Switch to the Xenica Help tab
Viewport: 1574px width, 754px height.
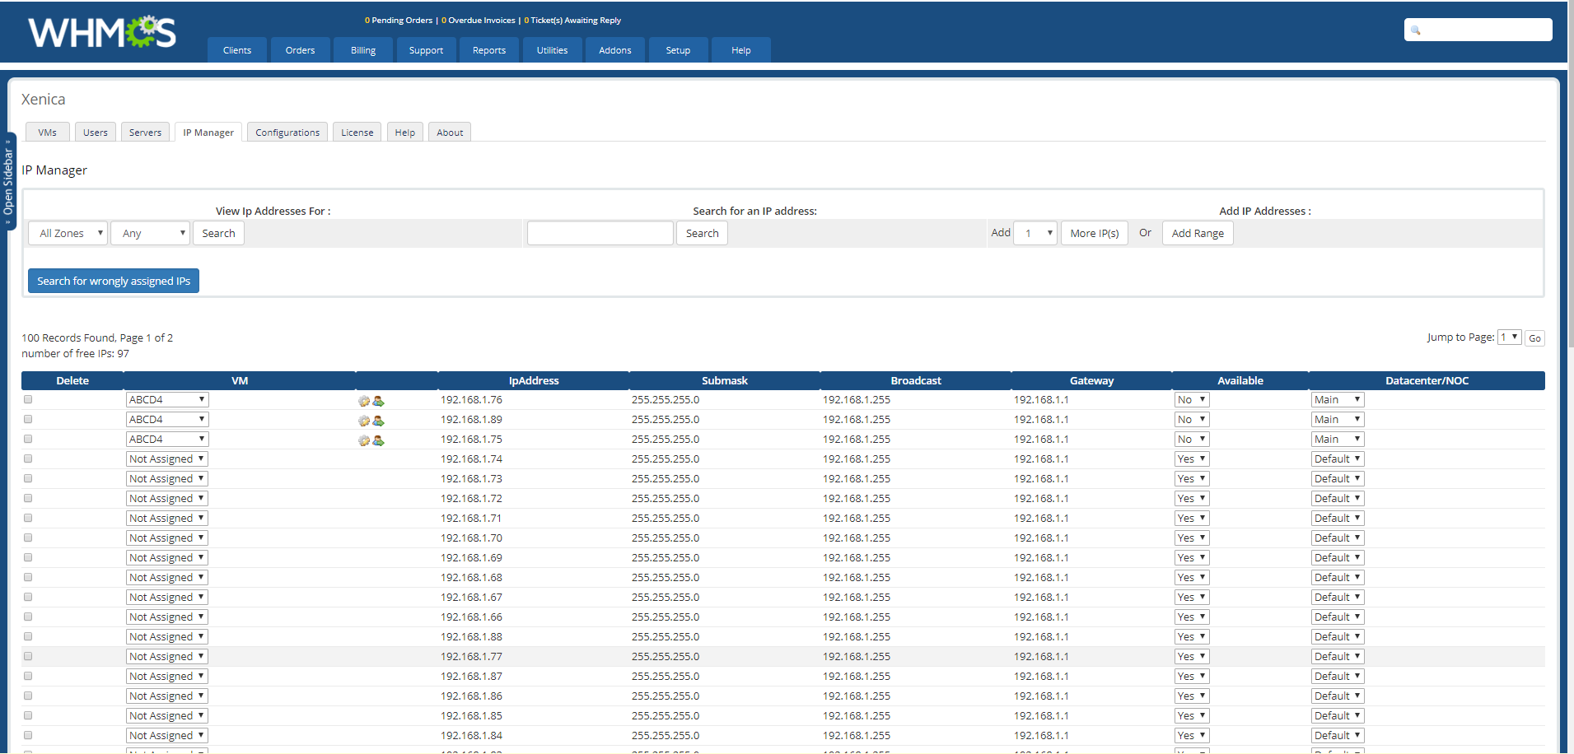pos(405,133)
